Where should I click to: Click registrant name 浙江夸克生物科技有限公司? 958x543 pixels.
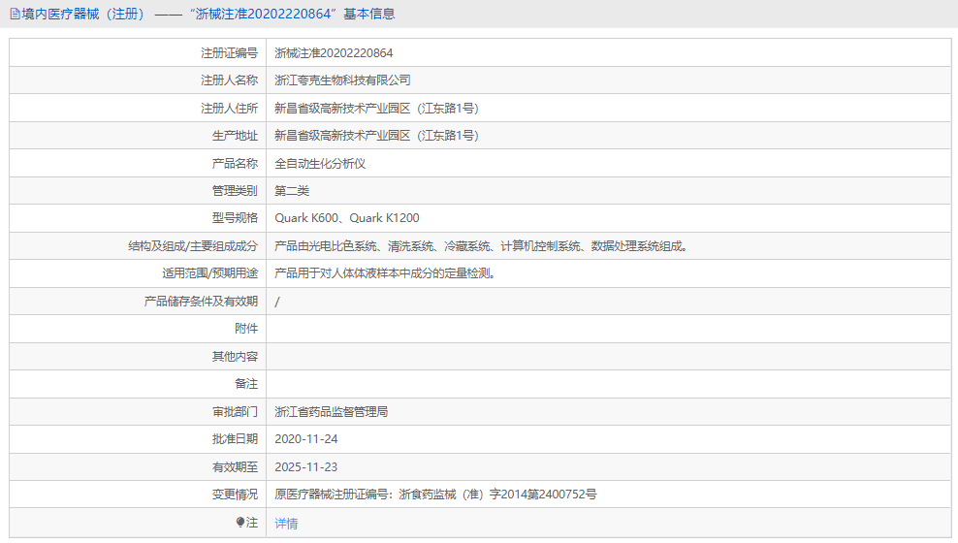pyautogui.click(x=342, y=80)
